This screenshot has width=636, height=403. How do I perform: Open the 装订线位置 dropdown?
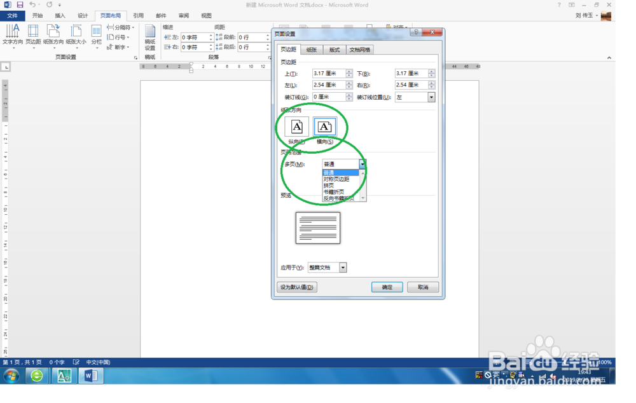coord(430,97)
